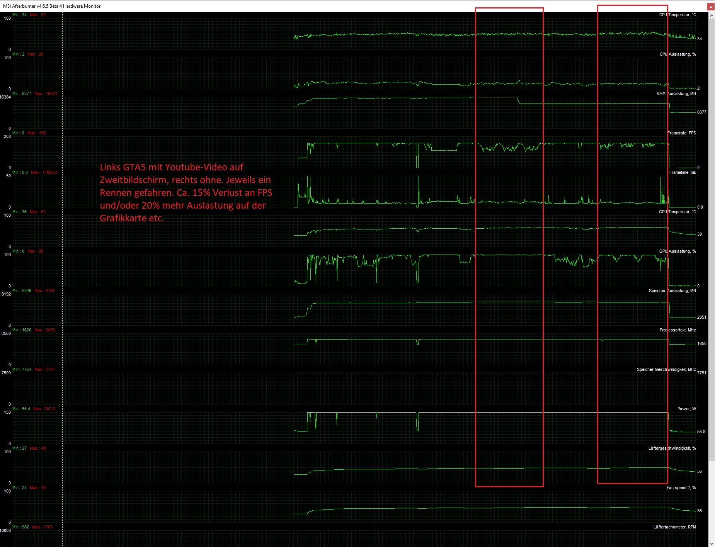
Task: Select the 'Fan speed 2, %' graph label
Action: (681, 488)
